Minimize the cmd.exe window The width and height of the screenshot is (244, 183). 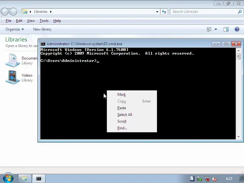(x=216, y=44)
